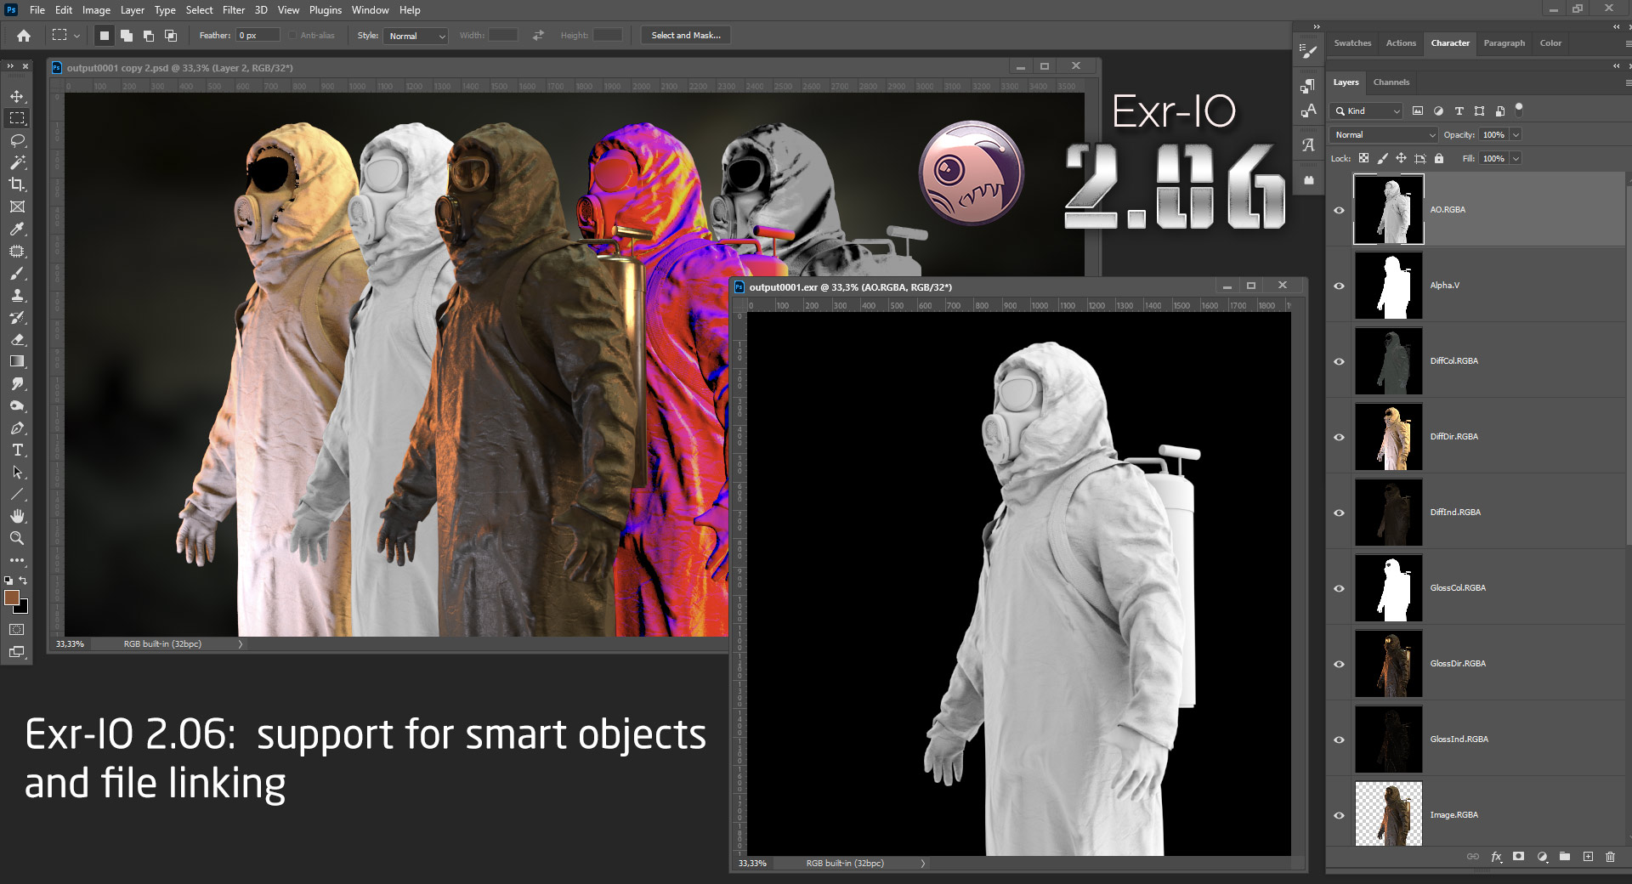Select the Magic Wand tool

point(17,162)
